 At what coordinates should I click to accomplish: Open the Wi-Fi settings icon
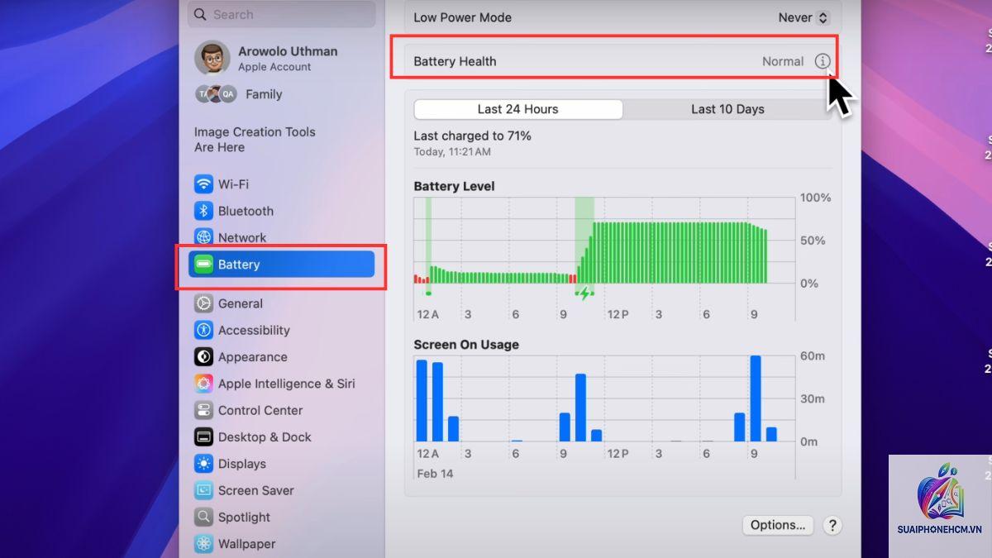click(x=203, y=184)
